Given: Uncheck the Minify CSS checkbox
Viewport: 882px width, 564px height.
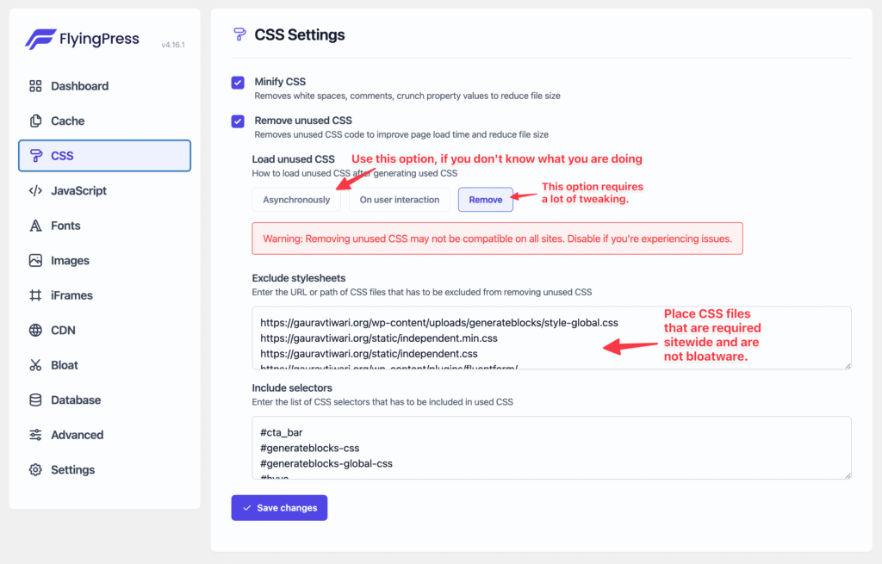Looking at the screenshot, I should (238, 83).
